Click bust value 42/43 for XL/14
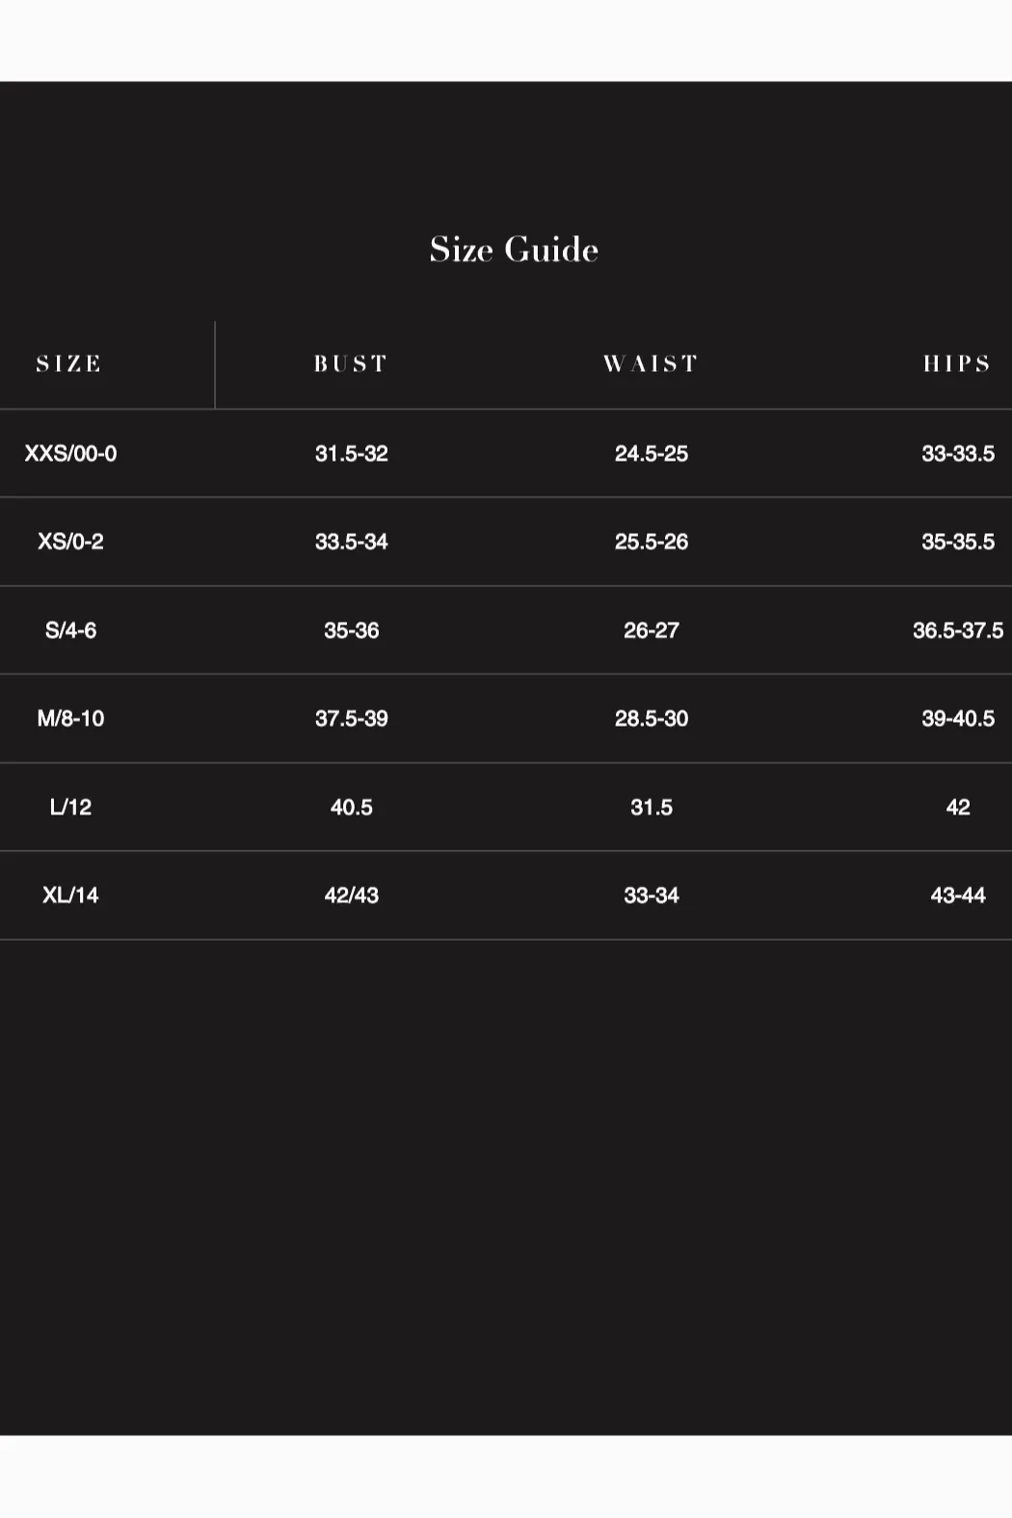 [x=352, y=895]
